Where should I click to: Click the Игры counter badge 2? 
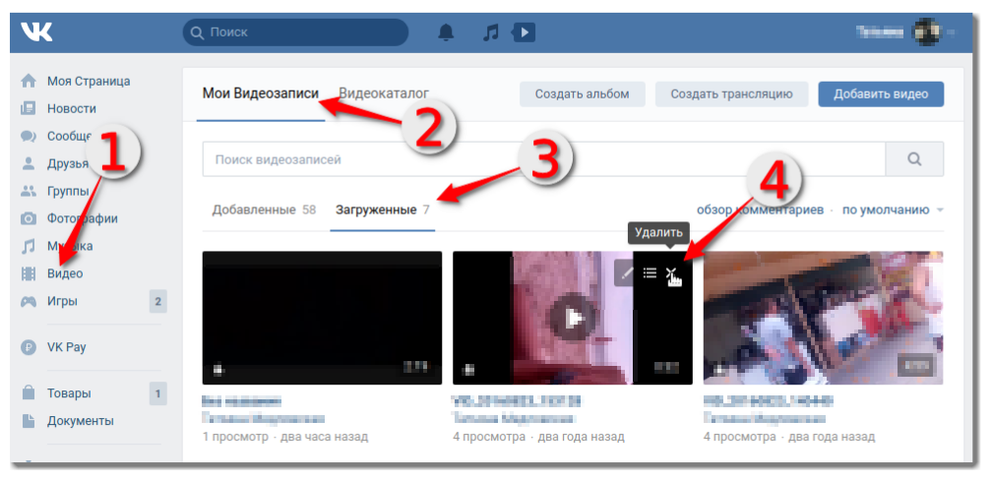tap(158, 302)
